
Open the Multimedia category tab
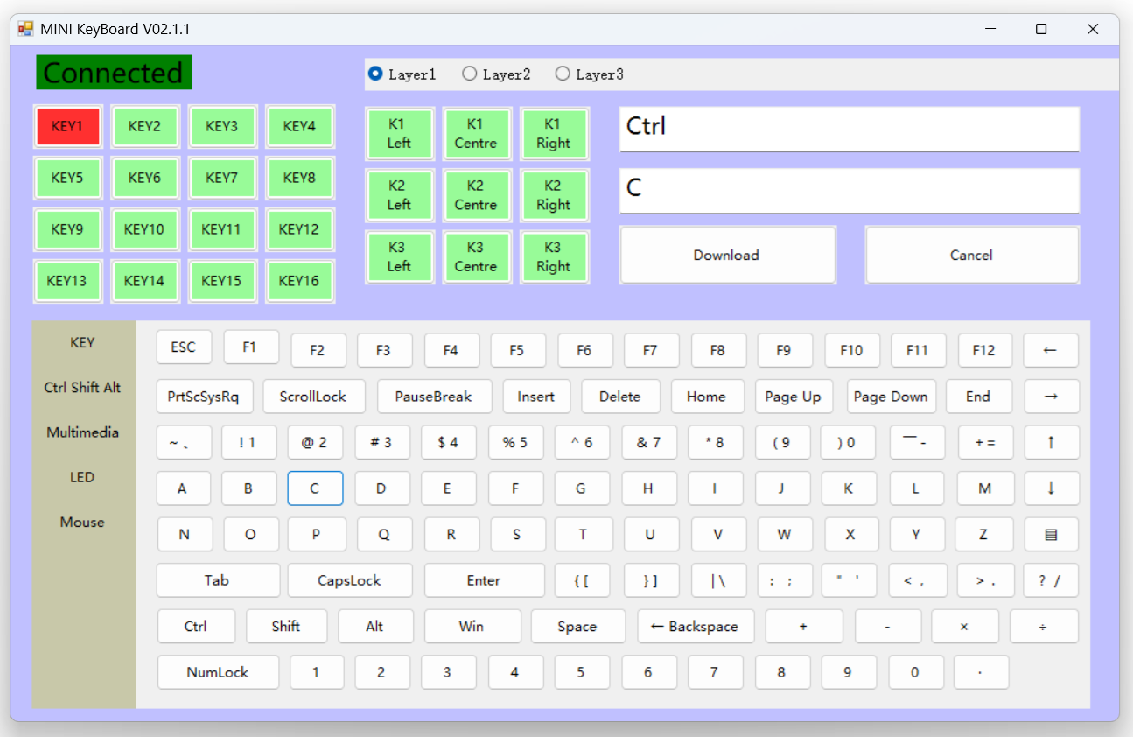coord(83,432)
